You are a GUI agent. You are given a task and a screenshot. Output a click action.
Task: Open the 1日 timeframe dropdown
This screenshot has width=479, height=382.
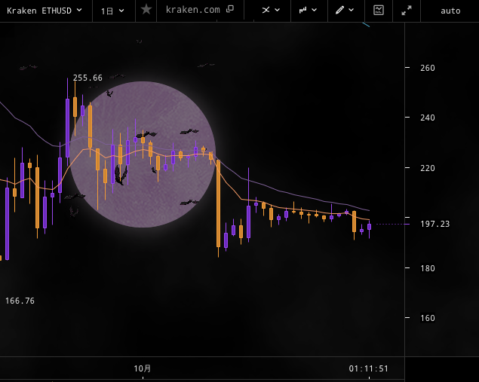[x=112, y=11]
